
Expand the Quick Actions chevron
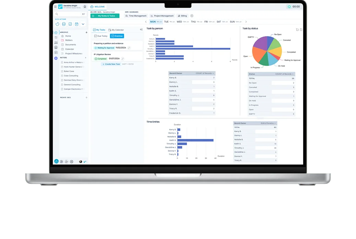[x=83, y=24]
